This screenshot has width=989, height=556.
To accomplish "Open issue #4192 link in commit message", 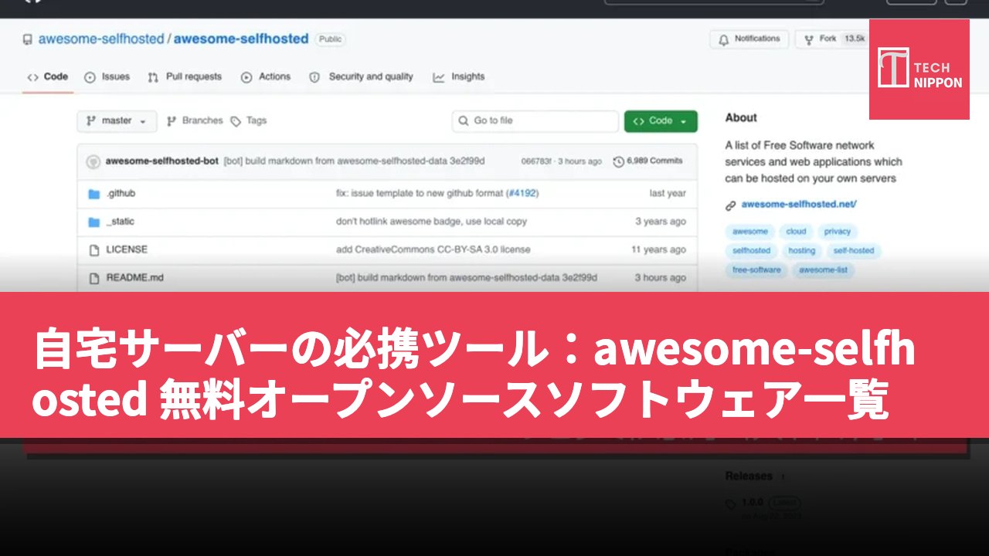I will (522, 194).
